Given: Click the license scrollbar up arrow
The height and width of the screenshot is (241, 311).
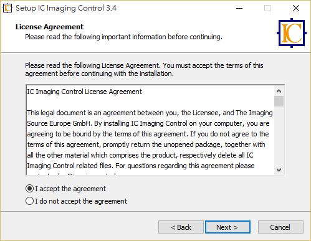Looking at the screenshot, I should (279, 91).
